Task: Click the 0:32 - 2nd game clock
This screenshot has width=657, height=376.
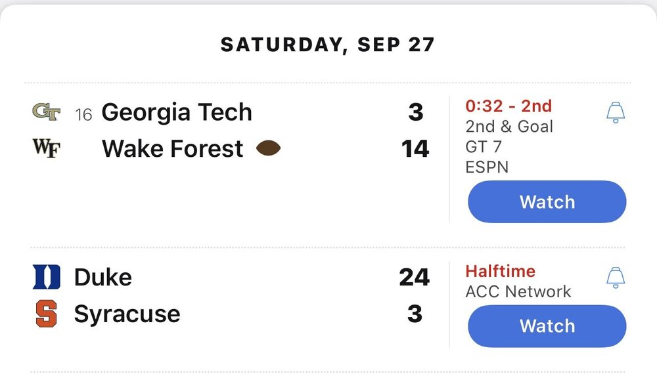Action: 509,106
